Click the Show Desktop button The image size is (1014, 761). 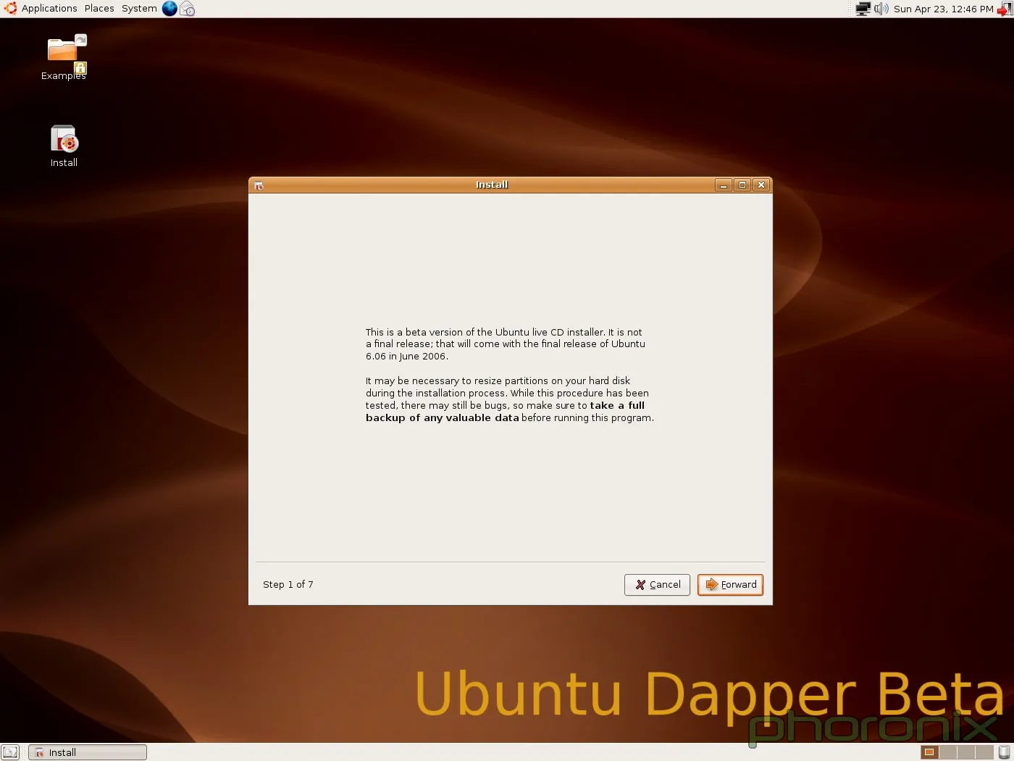pyautogui.click(x=10, y=752)
